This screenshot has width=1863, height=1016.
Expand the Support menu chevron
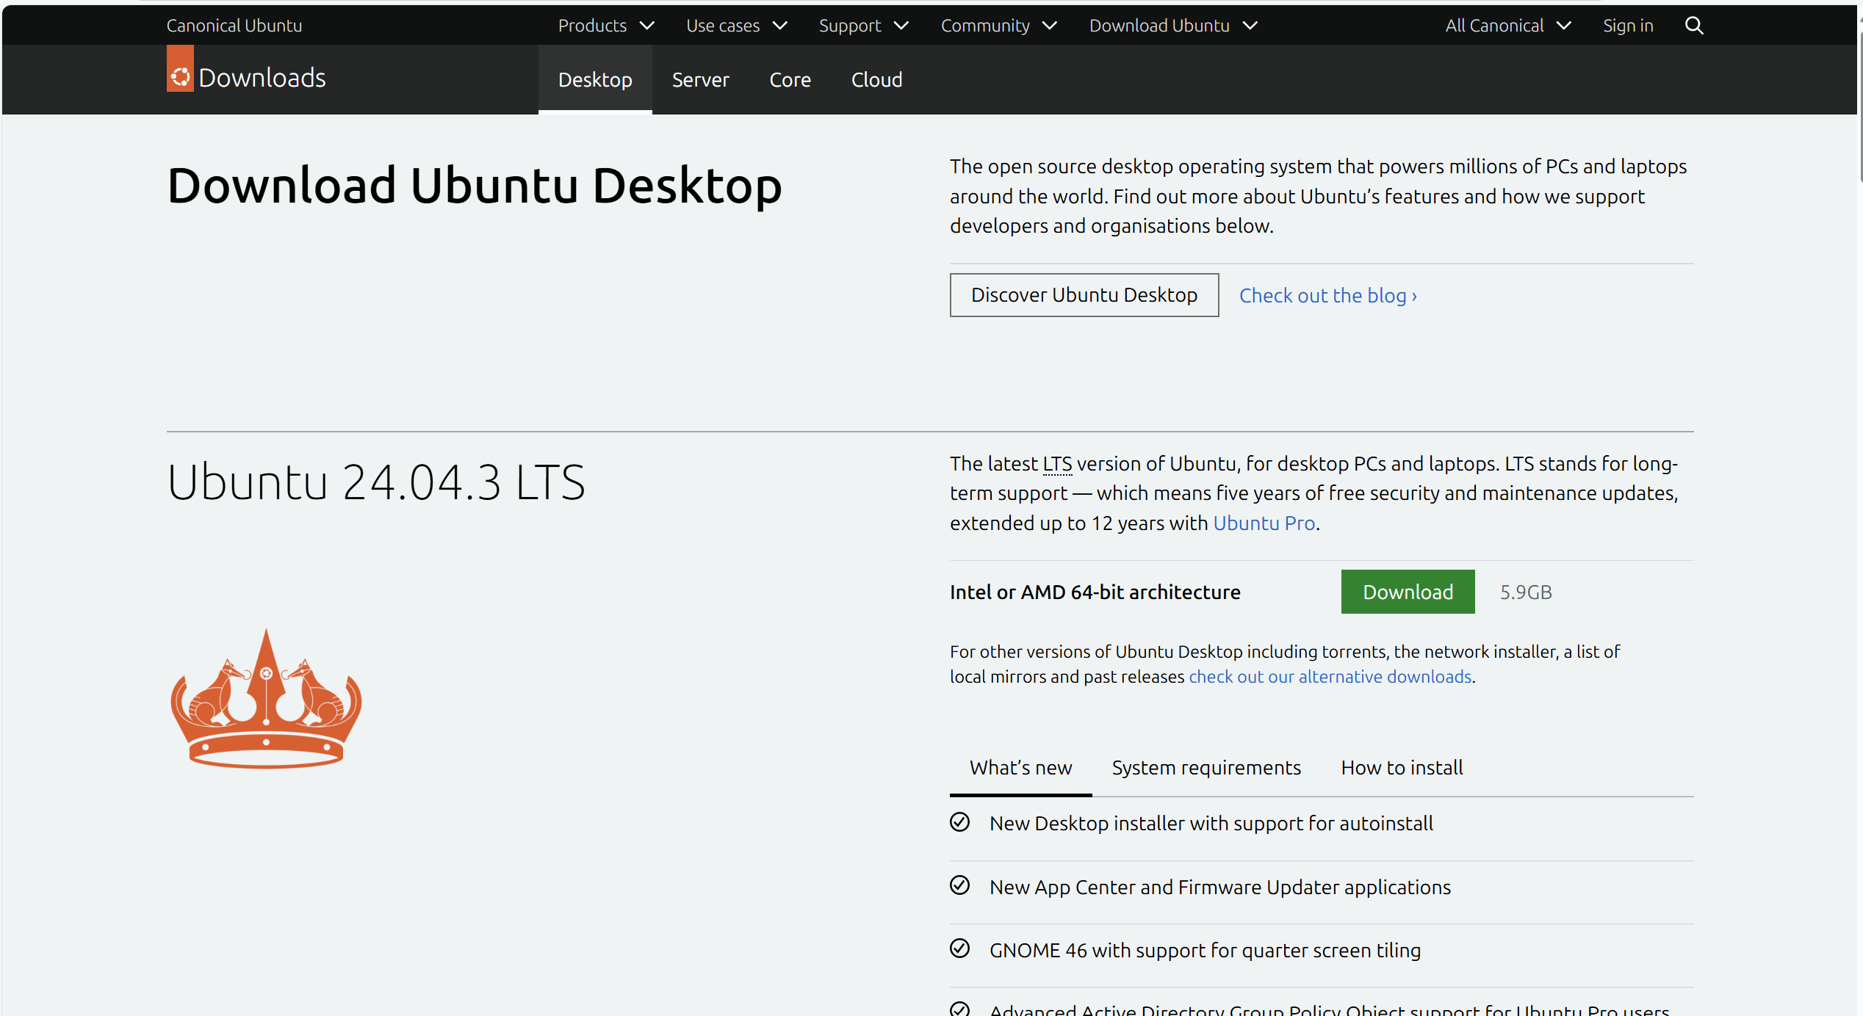(901, 26)
